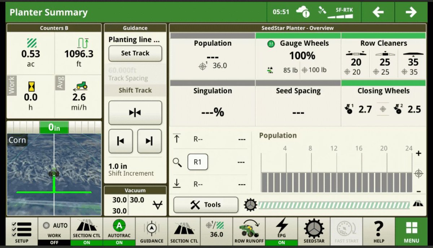The image size is (433, 248).
Task: Open the Row Cleaners tile
Action: pyautogui.click(x=384, y=56)
